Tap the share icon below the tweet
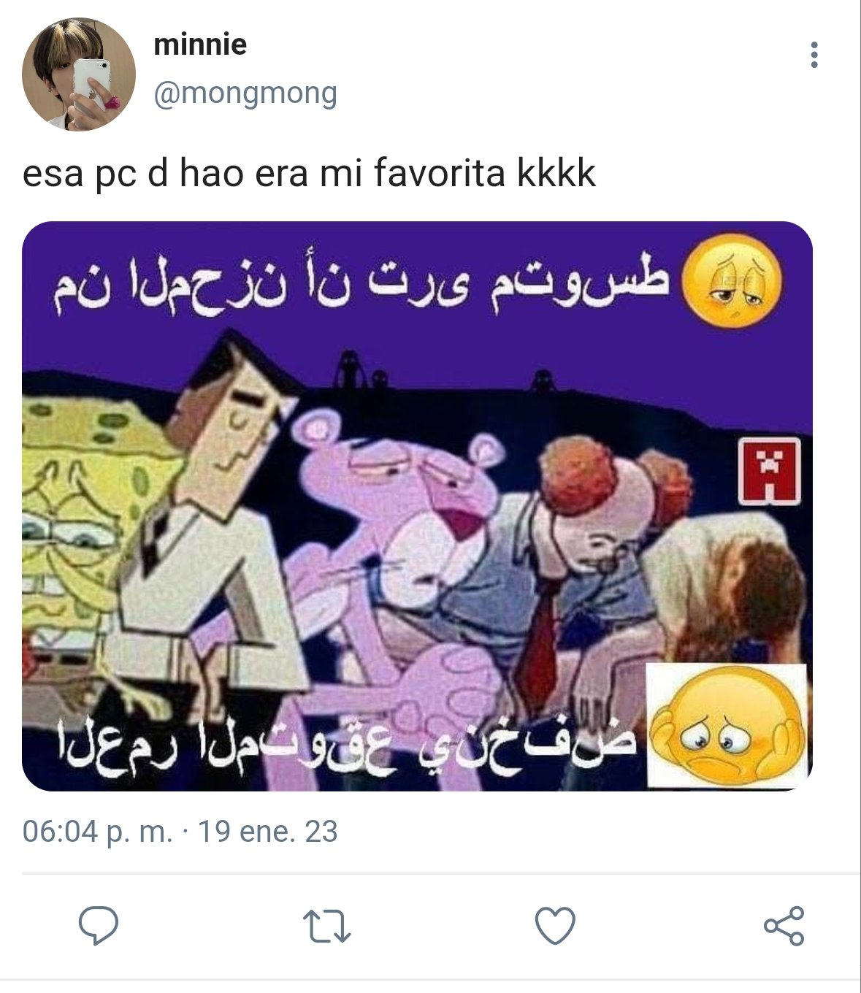 (784, 926)
